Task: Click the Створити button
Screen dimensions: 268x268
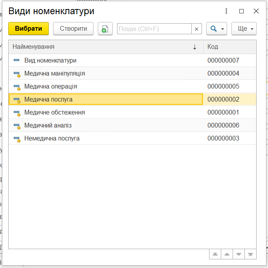Action: [x=73, y=29]
